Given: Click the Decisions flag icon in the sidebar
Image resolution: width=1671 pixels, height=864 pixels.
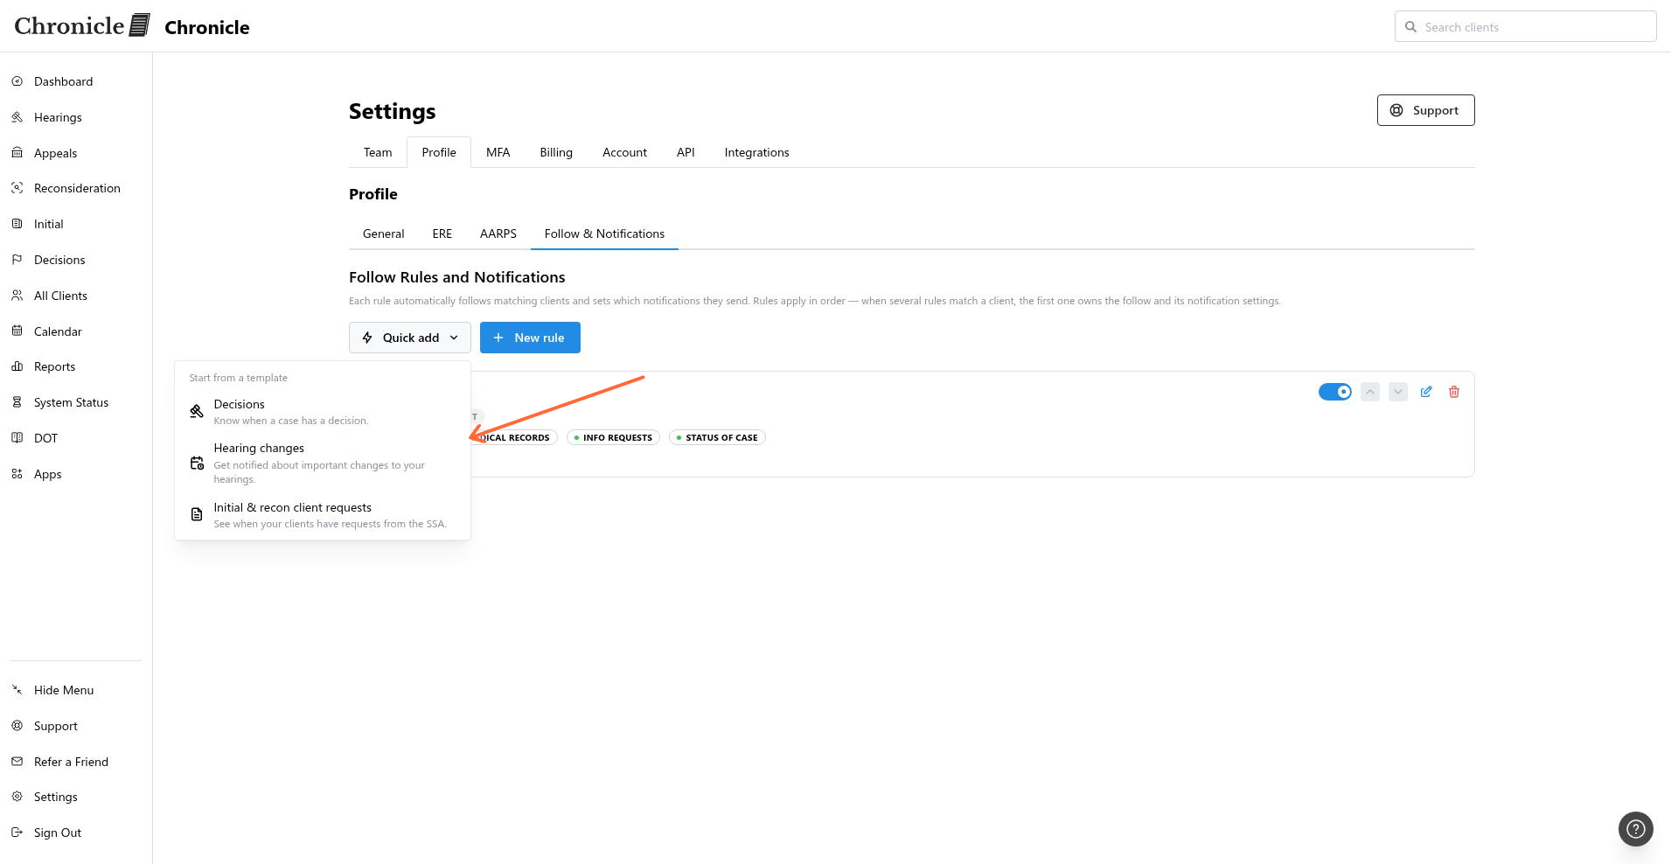Looking at the screenshot, I should pyautogui.click(x=17, y=260).
